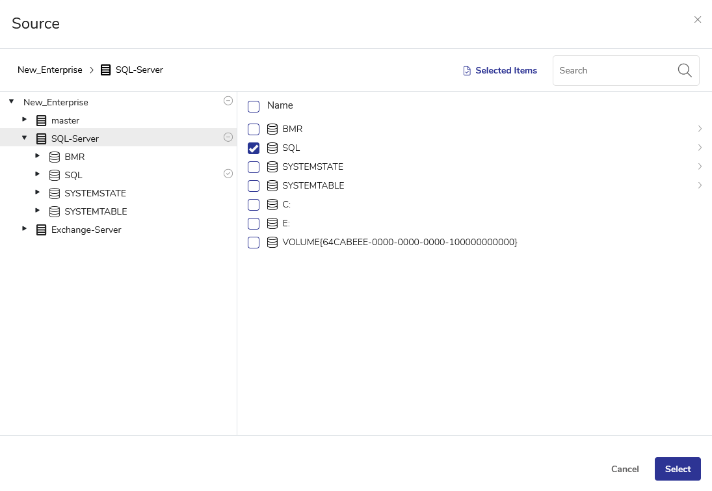
Task: Click the search magnifier icon
Action: coord(684,70)
